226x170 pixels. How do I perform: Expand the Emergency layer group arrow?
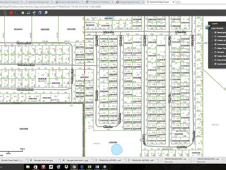click(x=212, y=44)
